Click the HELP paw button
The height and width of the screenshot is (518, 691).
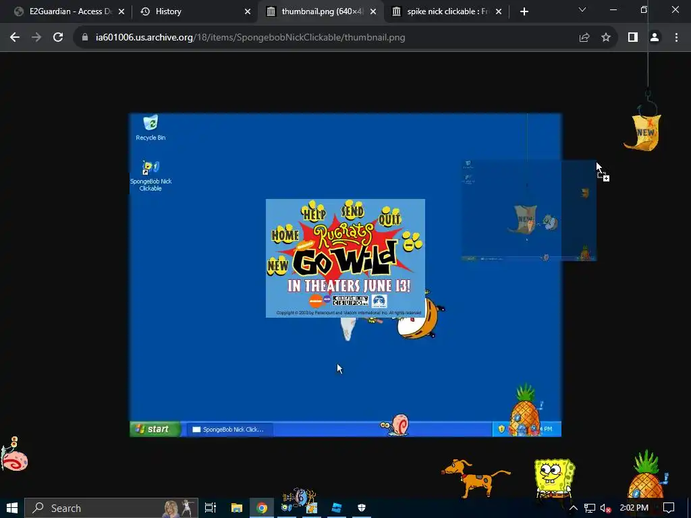(314, 211)
